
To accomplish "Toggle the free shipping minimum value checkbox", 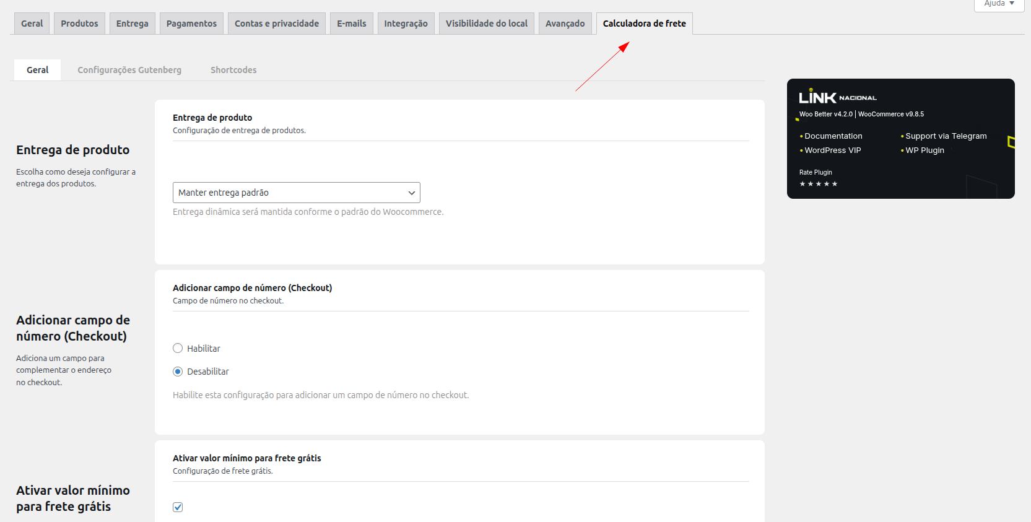I will [178, 507].
